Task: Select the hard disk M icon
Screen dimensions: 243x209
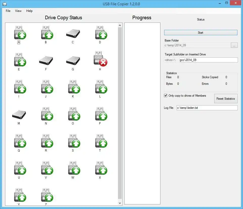Action: (x=19, y=115)
